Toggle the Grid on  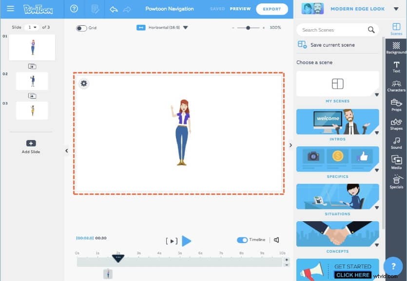point(82,28)
